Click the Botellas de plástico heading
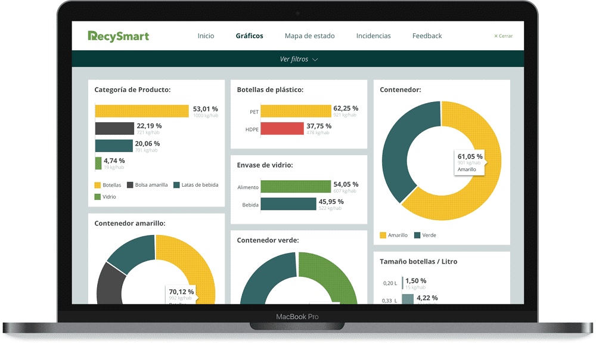The width and height of the screenshot is (596, 343). 270,89
